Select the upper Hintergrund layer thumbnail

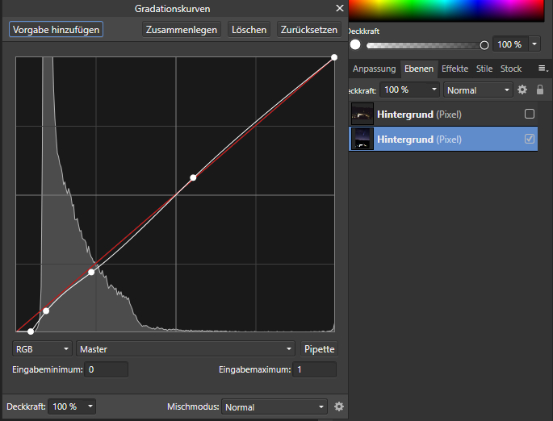[x=362, y=114]
